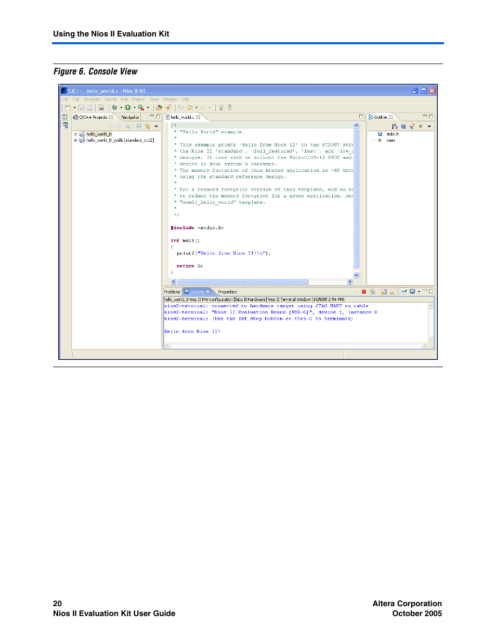Switch to the Navigator tab
Viewport: 496px width, 639px height.
coord(130,117)
